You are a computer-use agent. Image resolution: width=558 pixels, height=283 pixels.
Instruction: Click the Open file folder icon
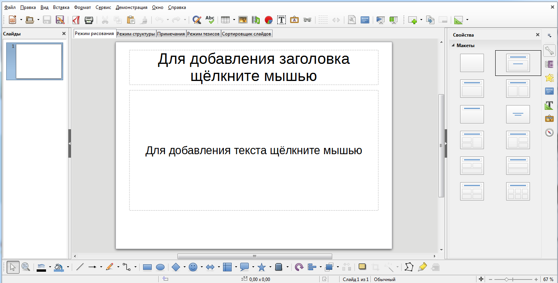click(30, 20)
